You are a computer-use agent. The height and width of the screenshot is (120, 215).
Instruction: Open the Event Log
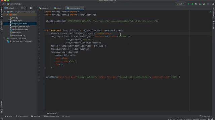point(205,116)
